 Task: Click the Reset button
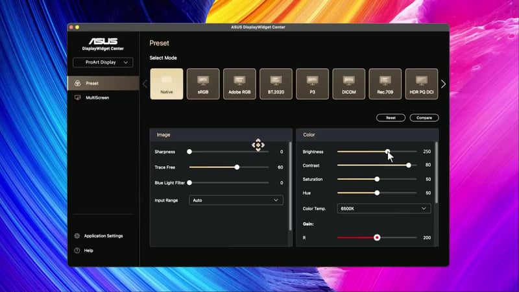coord(391,118)
